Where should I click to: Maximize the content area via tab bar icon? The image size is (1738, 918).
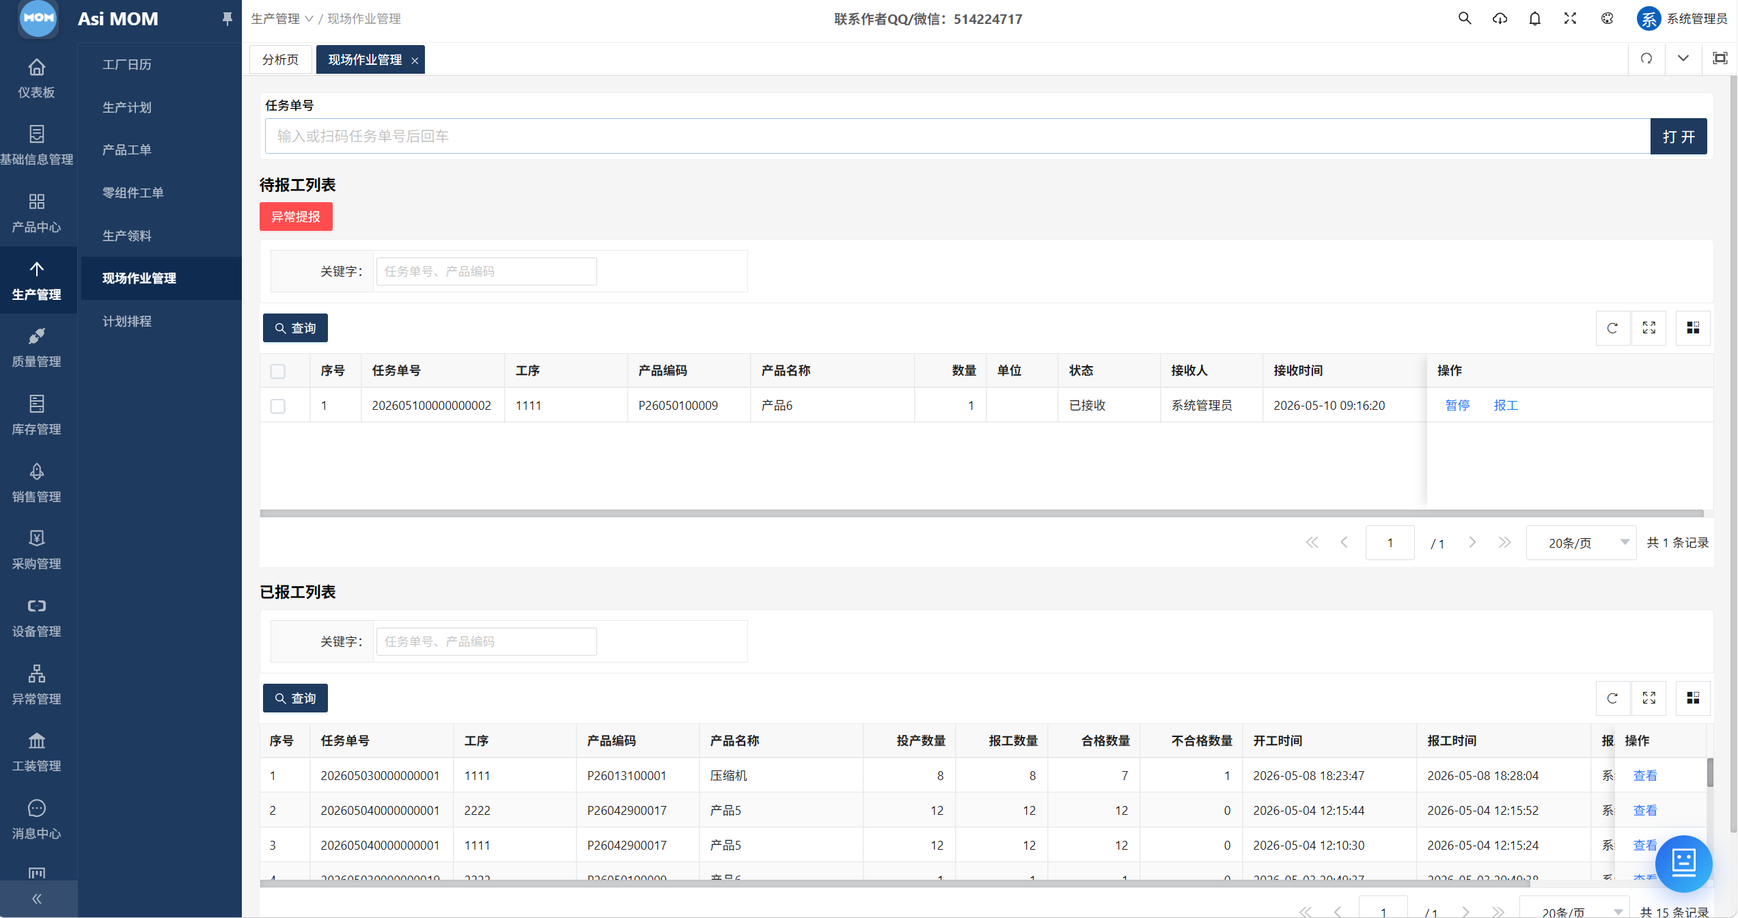(x=1720, y=59)
